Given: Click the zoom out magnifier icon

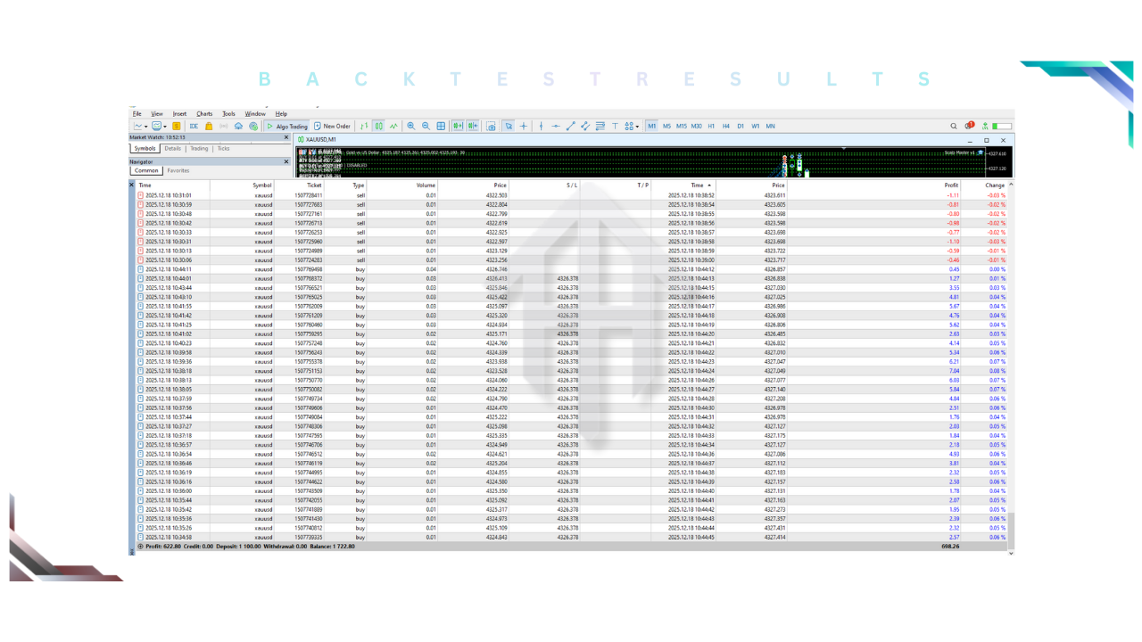Looking at the screenshot, I should [x=426, y=127].
